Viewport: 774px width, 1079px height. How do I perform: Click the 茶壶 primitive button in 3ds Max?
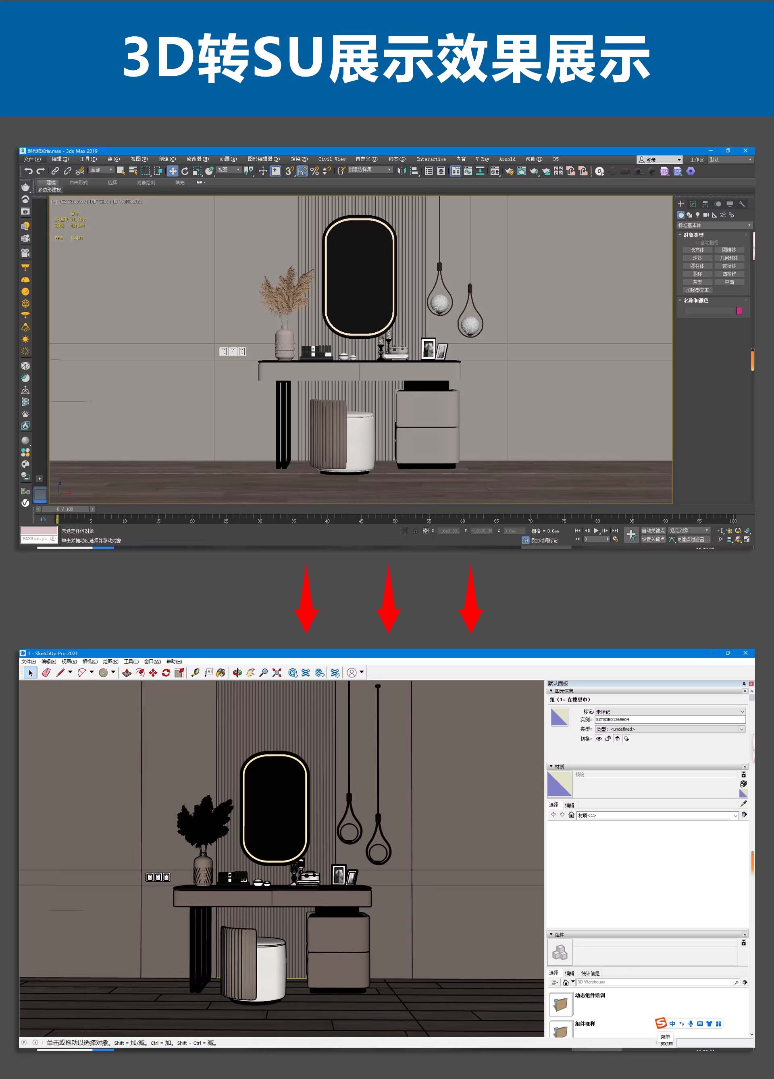[x=698, y=282]
